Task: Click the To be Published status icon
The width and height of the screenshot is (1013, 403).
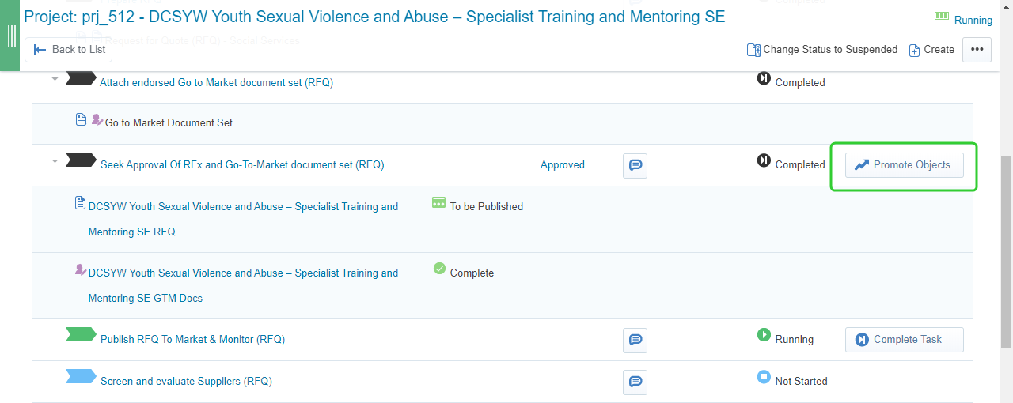Action: 438,203
